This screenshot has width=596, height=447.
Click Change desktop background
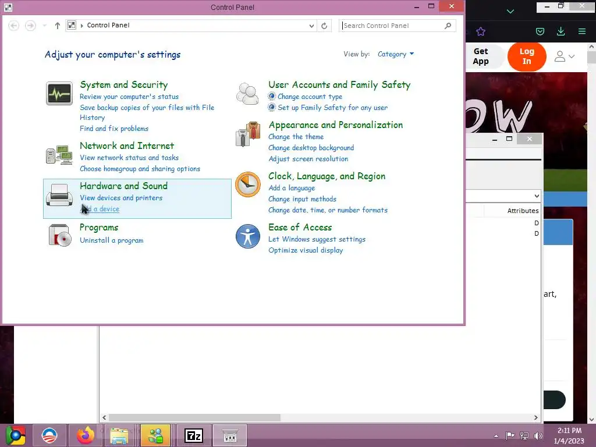[x=311, y=147]
